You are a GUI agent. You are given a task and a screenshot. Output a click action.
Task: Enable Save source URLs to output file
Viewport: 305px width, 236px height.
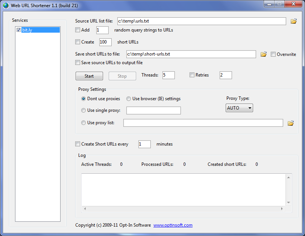pyautogui.click(x=77, y=63)
